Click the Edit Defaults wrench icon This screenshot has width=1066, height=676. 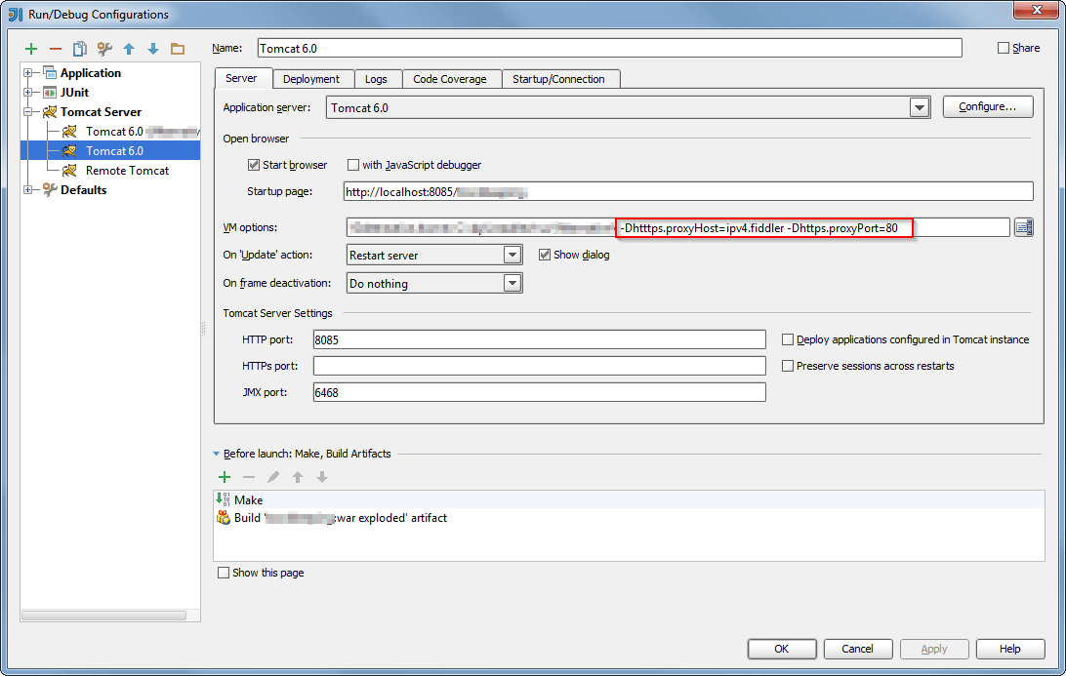tap(104, 48)
